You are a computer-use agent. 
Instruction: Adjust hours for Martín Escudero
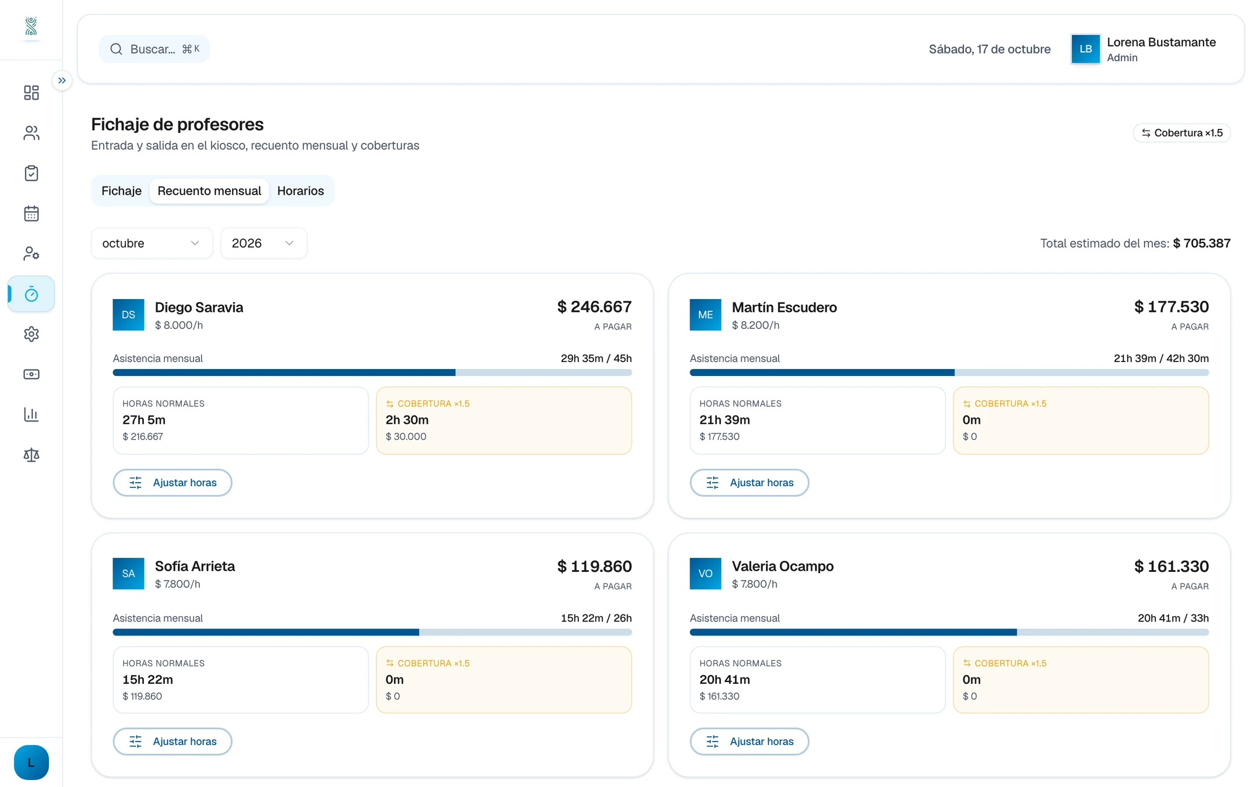(750, 483)
